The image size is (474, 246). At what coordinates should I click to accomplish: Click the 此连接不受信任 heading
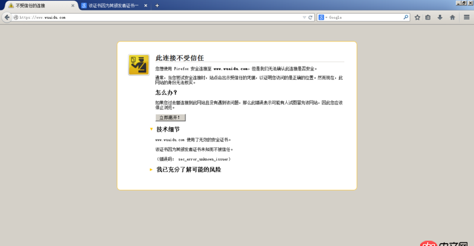[x=180, y=58]
